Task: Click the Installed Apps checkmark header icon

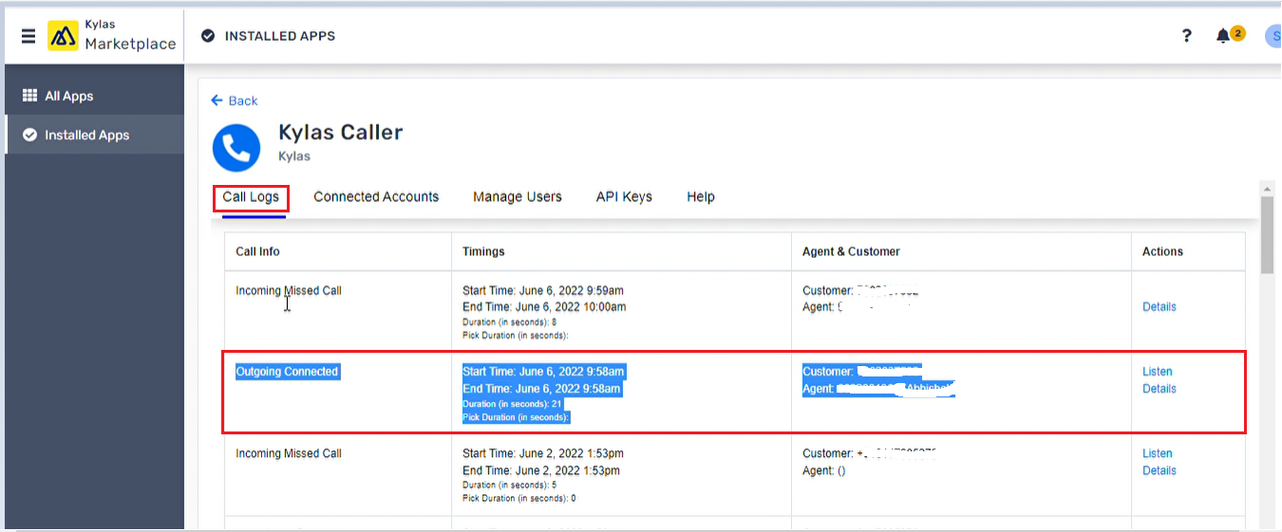Action: [x=208, y=36]
